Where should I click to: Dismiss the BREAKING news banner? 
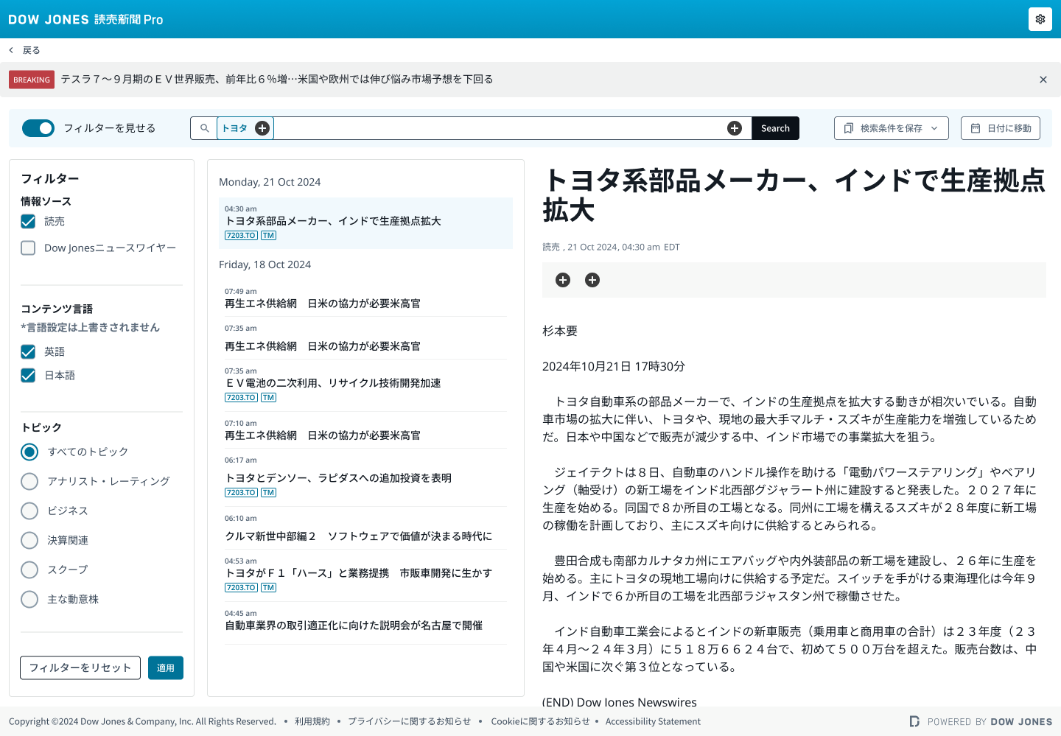click(1043, 80)
